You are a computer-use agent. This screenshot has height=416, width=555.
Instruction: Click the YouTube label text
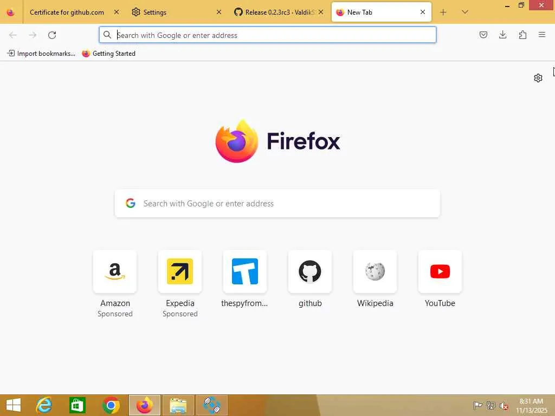click(440, 303)
